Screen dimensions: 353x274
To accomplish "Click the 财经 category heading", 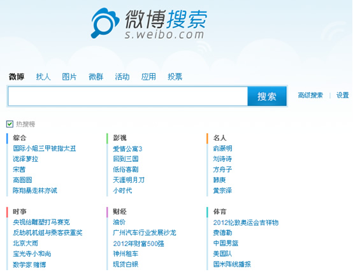I will pyautogui.click(x=120, y=212).
